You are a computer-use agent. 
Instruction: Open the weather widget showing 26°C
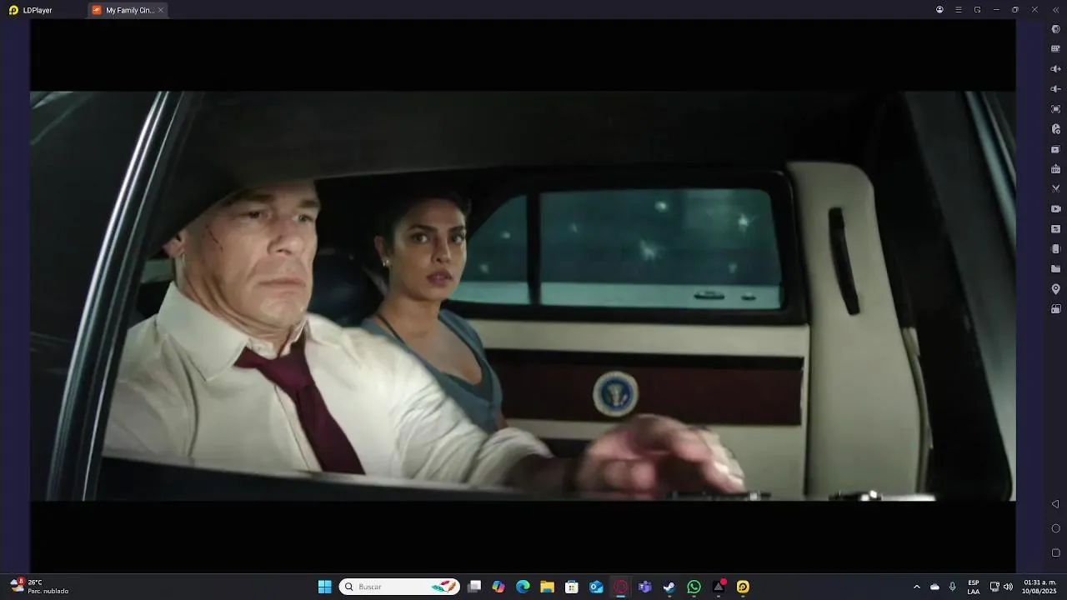(39, 587)
